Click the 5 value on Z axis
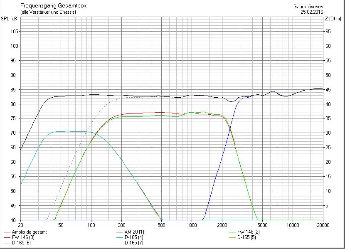 coord(327,206)
